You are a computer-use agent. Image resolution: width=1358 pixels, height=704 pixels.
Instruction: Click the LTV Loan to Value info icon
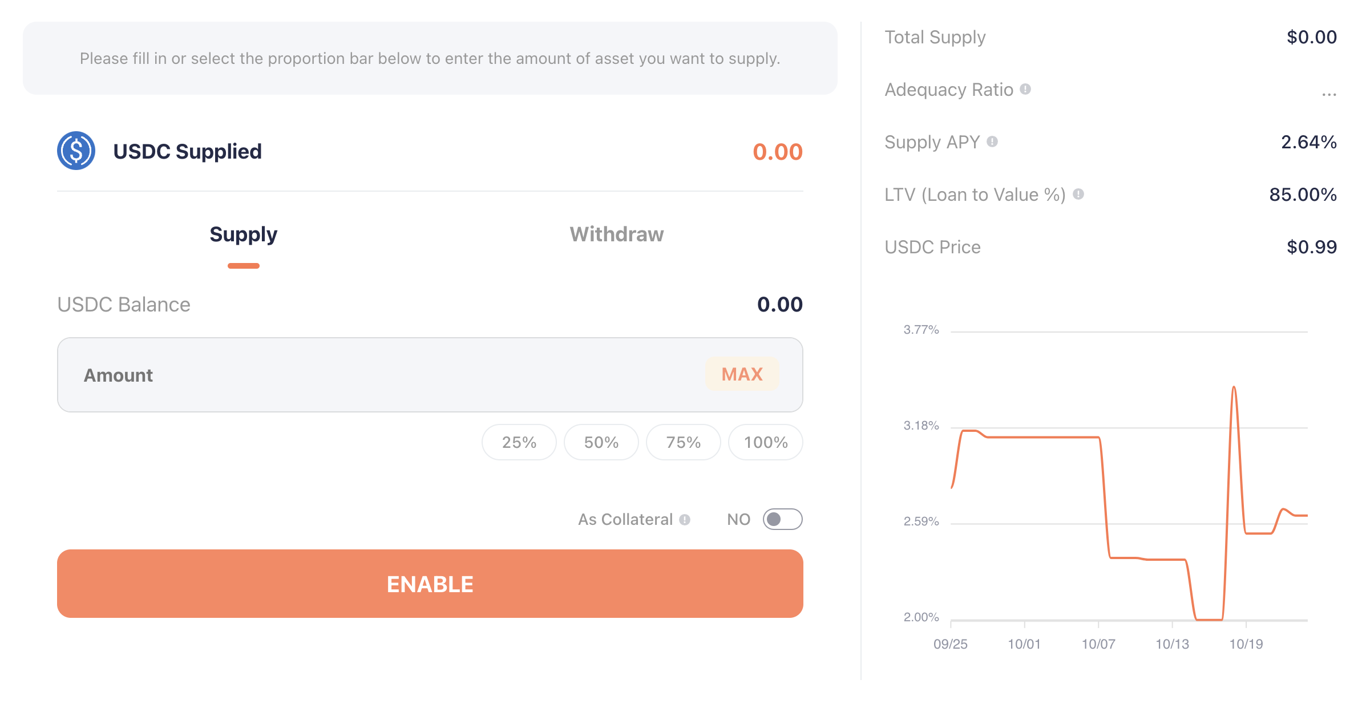[x=1078, y=194]
